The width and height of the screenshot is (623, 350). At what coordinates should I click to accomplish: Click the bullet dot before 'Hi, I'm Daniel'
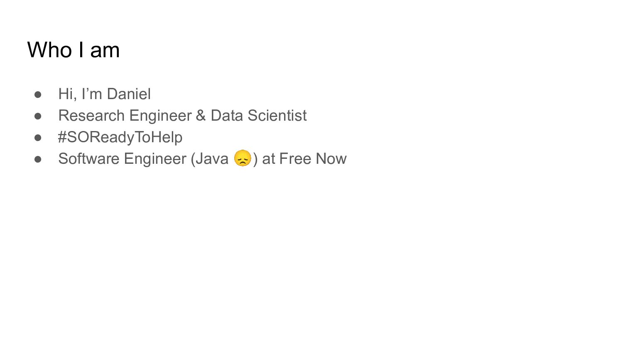click(38, 95)
